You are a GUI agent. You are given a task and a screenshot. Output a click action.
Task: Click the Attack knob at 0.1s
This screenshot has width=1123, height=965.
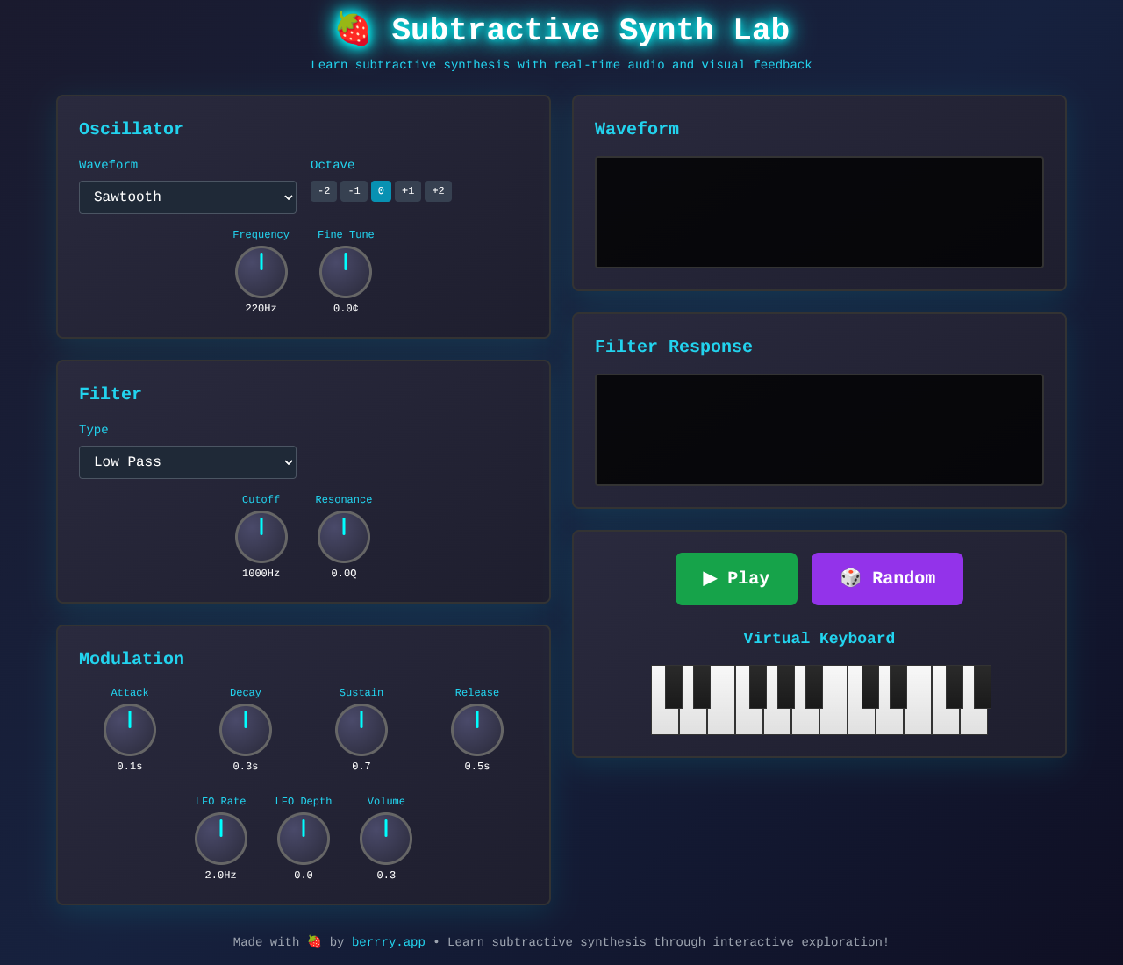(129, 730)
